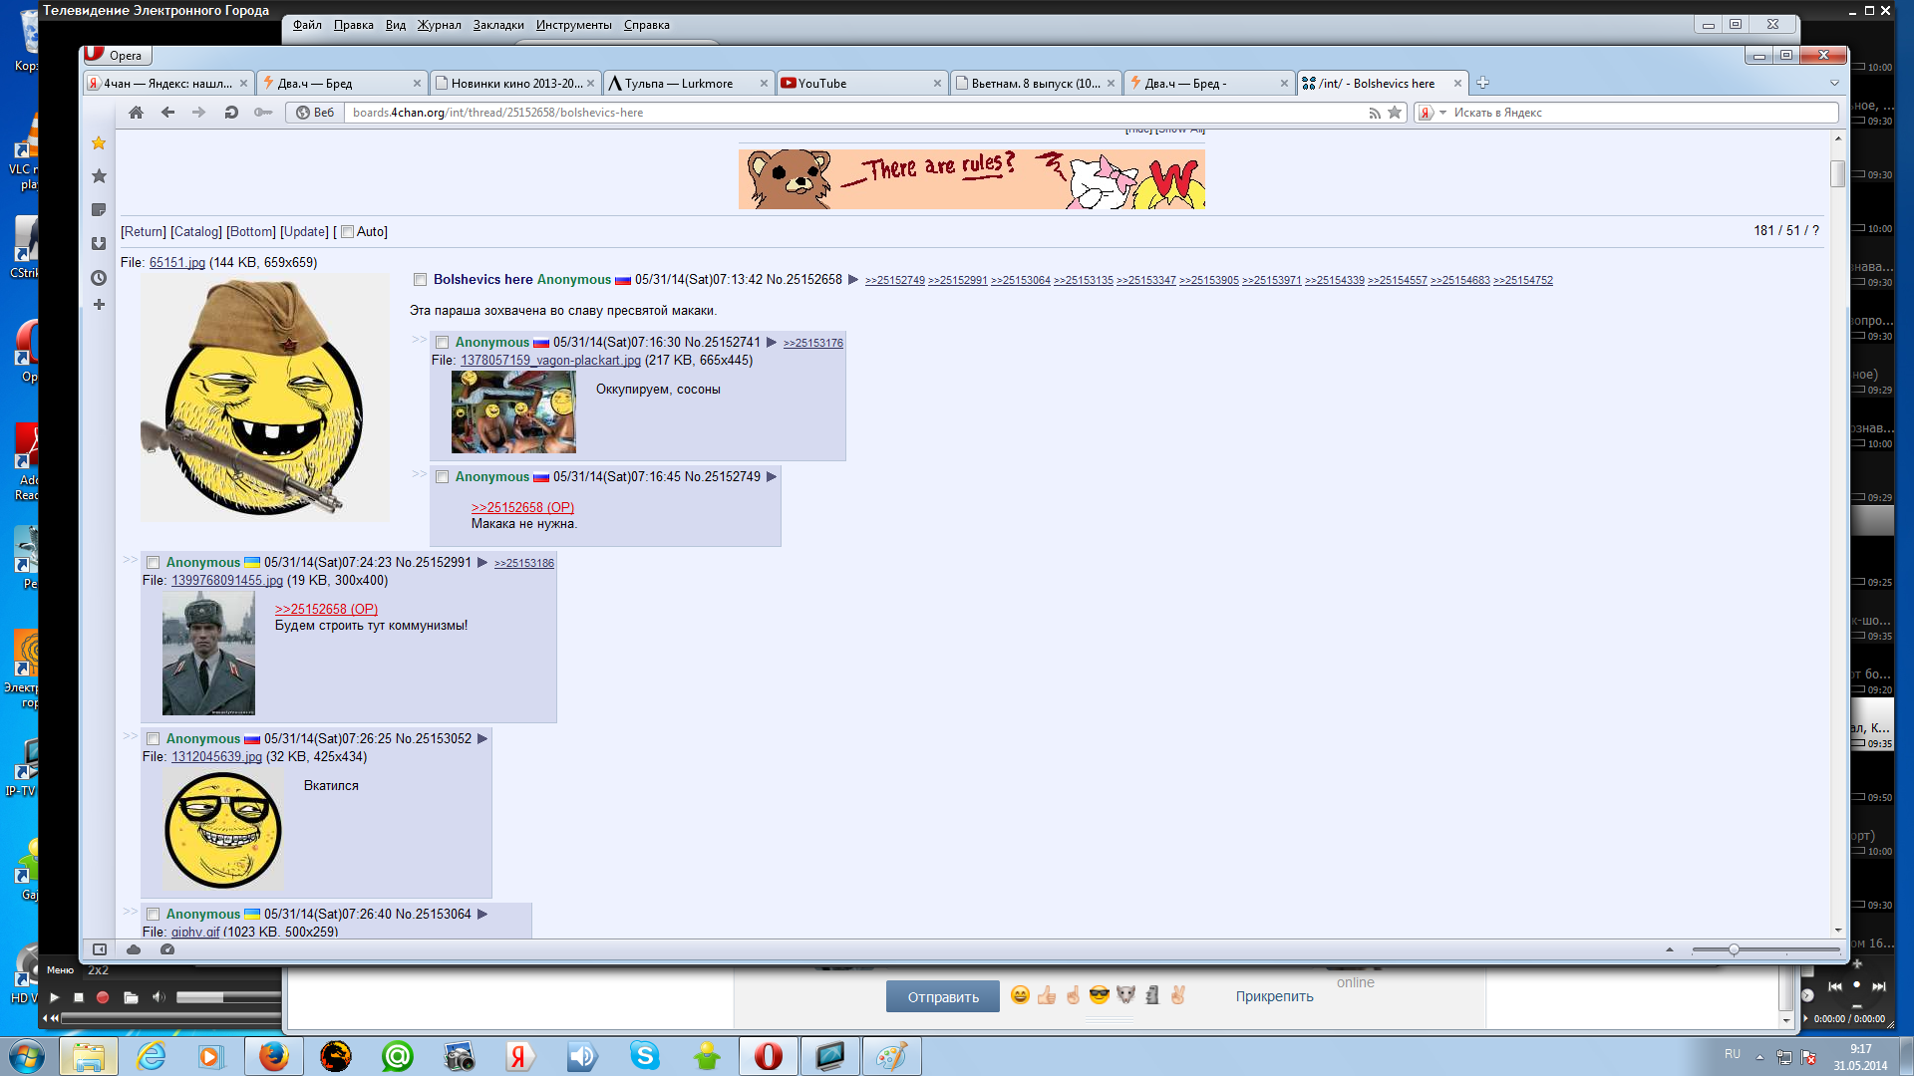
Task: Adjust the zoom slider in the status bar
Action: tap(1734, 949)
